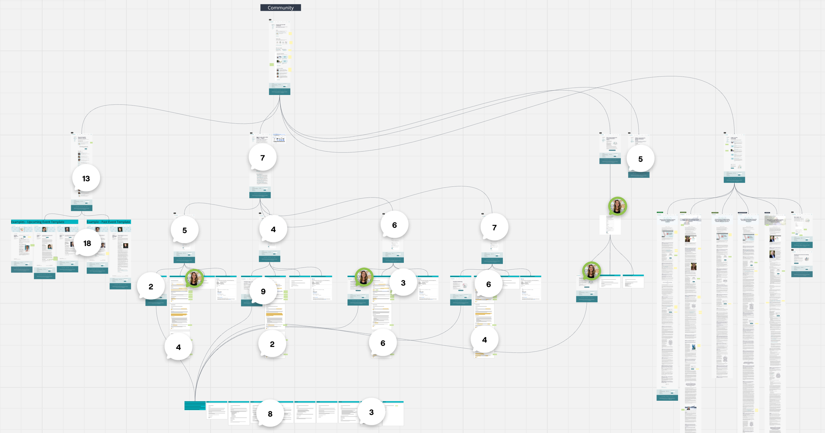Viewport: 825px width, 433px height.
Task: Open the 4-comment bubble right of the 5 bubble
Action: pyautogui.click(x=273, y=229)
